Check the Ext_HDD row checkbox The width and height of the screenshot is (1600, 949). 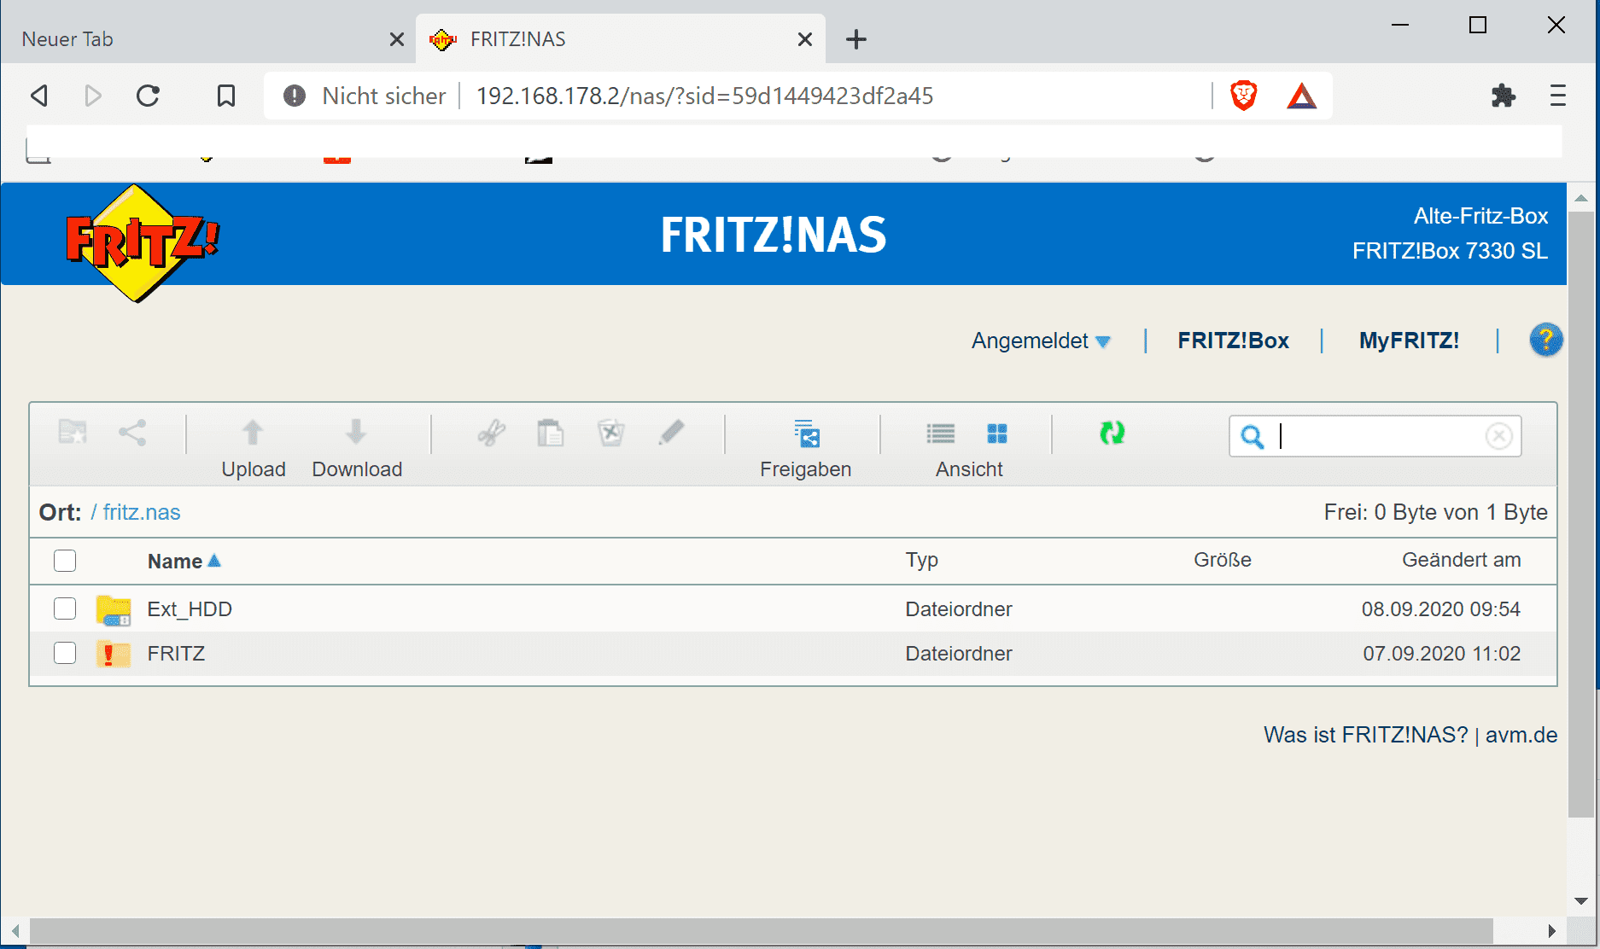point(65,608)
